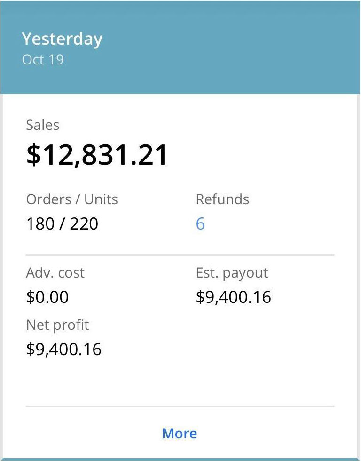Select the 180 / 220 orders value
This screenshot has height=461, width=361.
62,223
